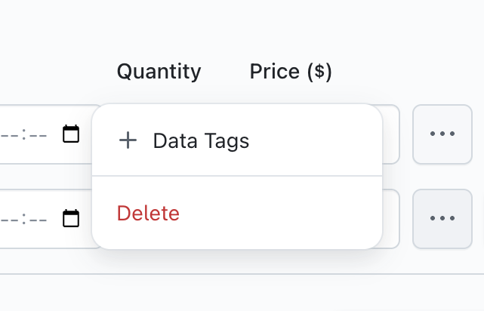The image size is (484, 311).
Task: Select the hour segment in the first row time field
Action: 9,134
